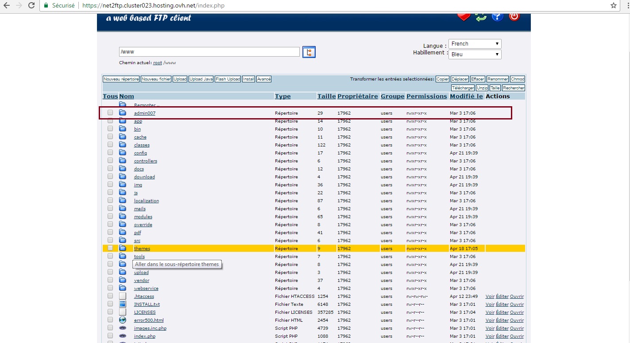Image resolution: width=630 pixels, height=343 pixels.
Task: Click Voir for the INSTALL.txt file
Action: (x=490, y=304)
